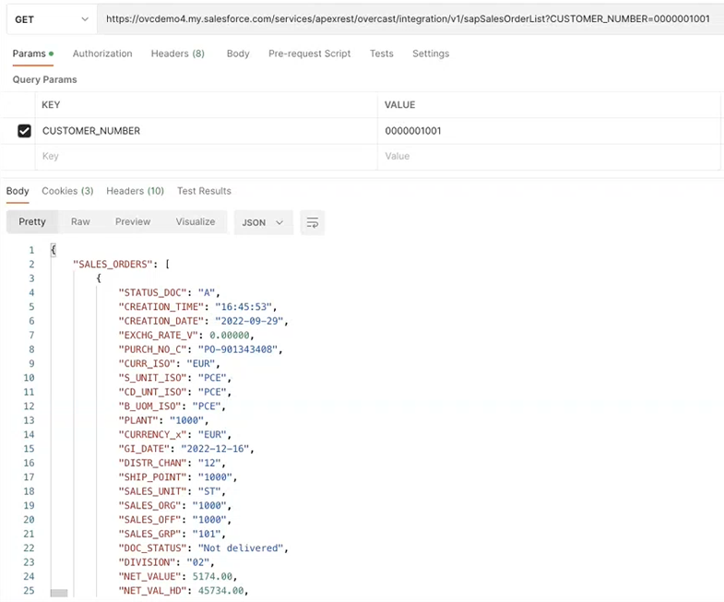
Task: Click the empty Key placeholder field
Action: [206, 157]
